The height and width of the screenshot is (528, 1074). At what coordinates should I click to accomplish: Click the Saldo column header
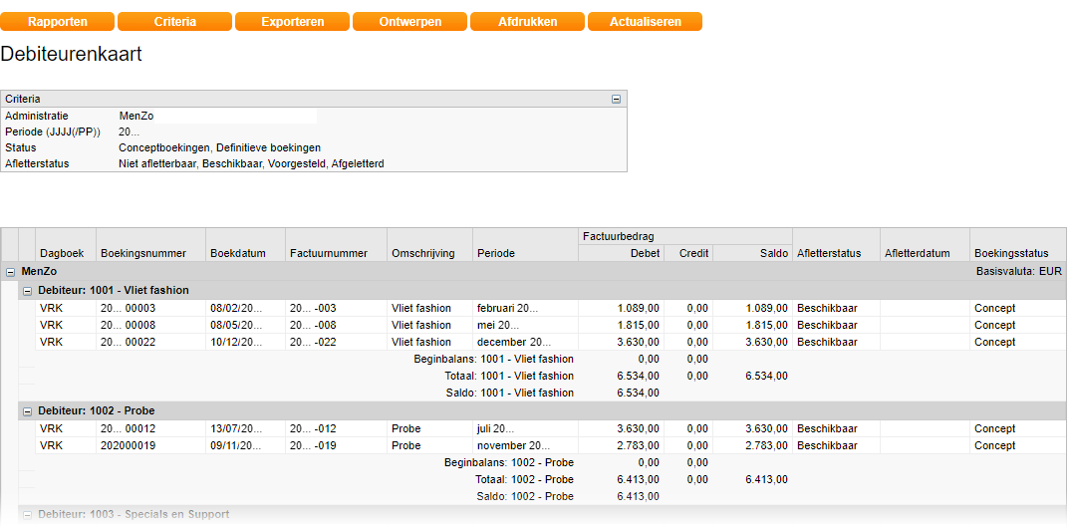(773, 253)
